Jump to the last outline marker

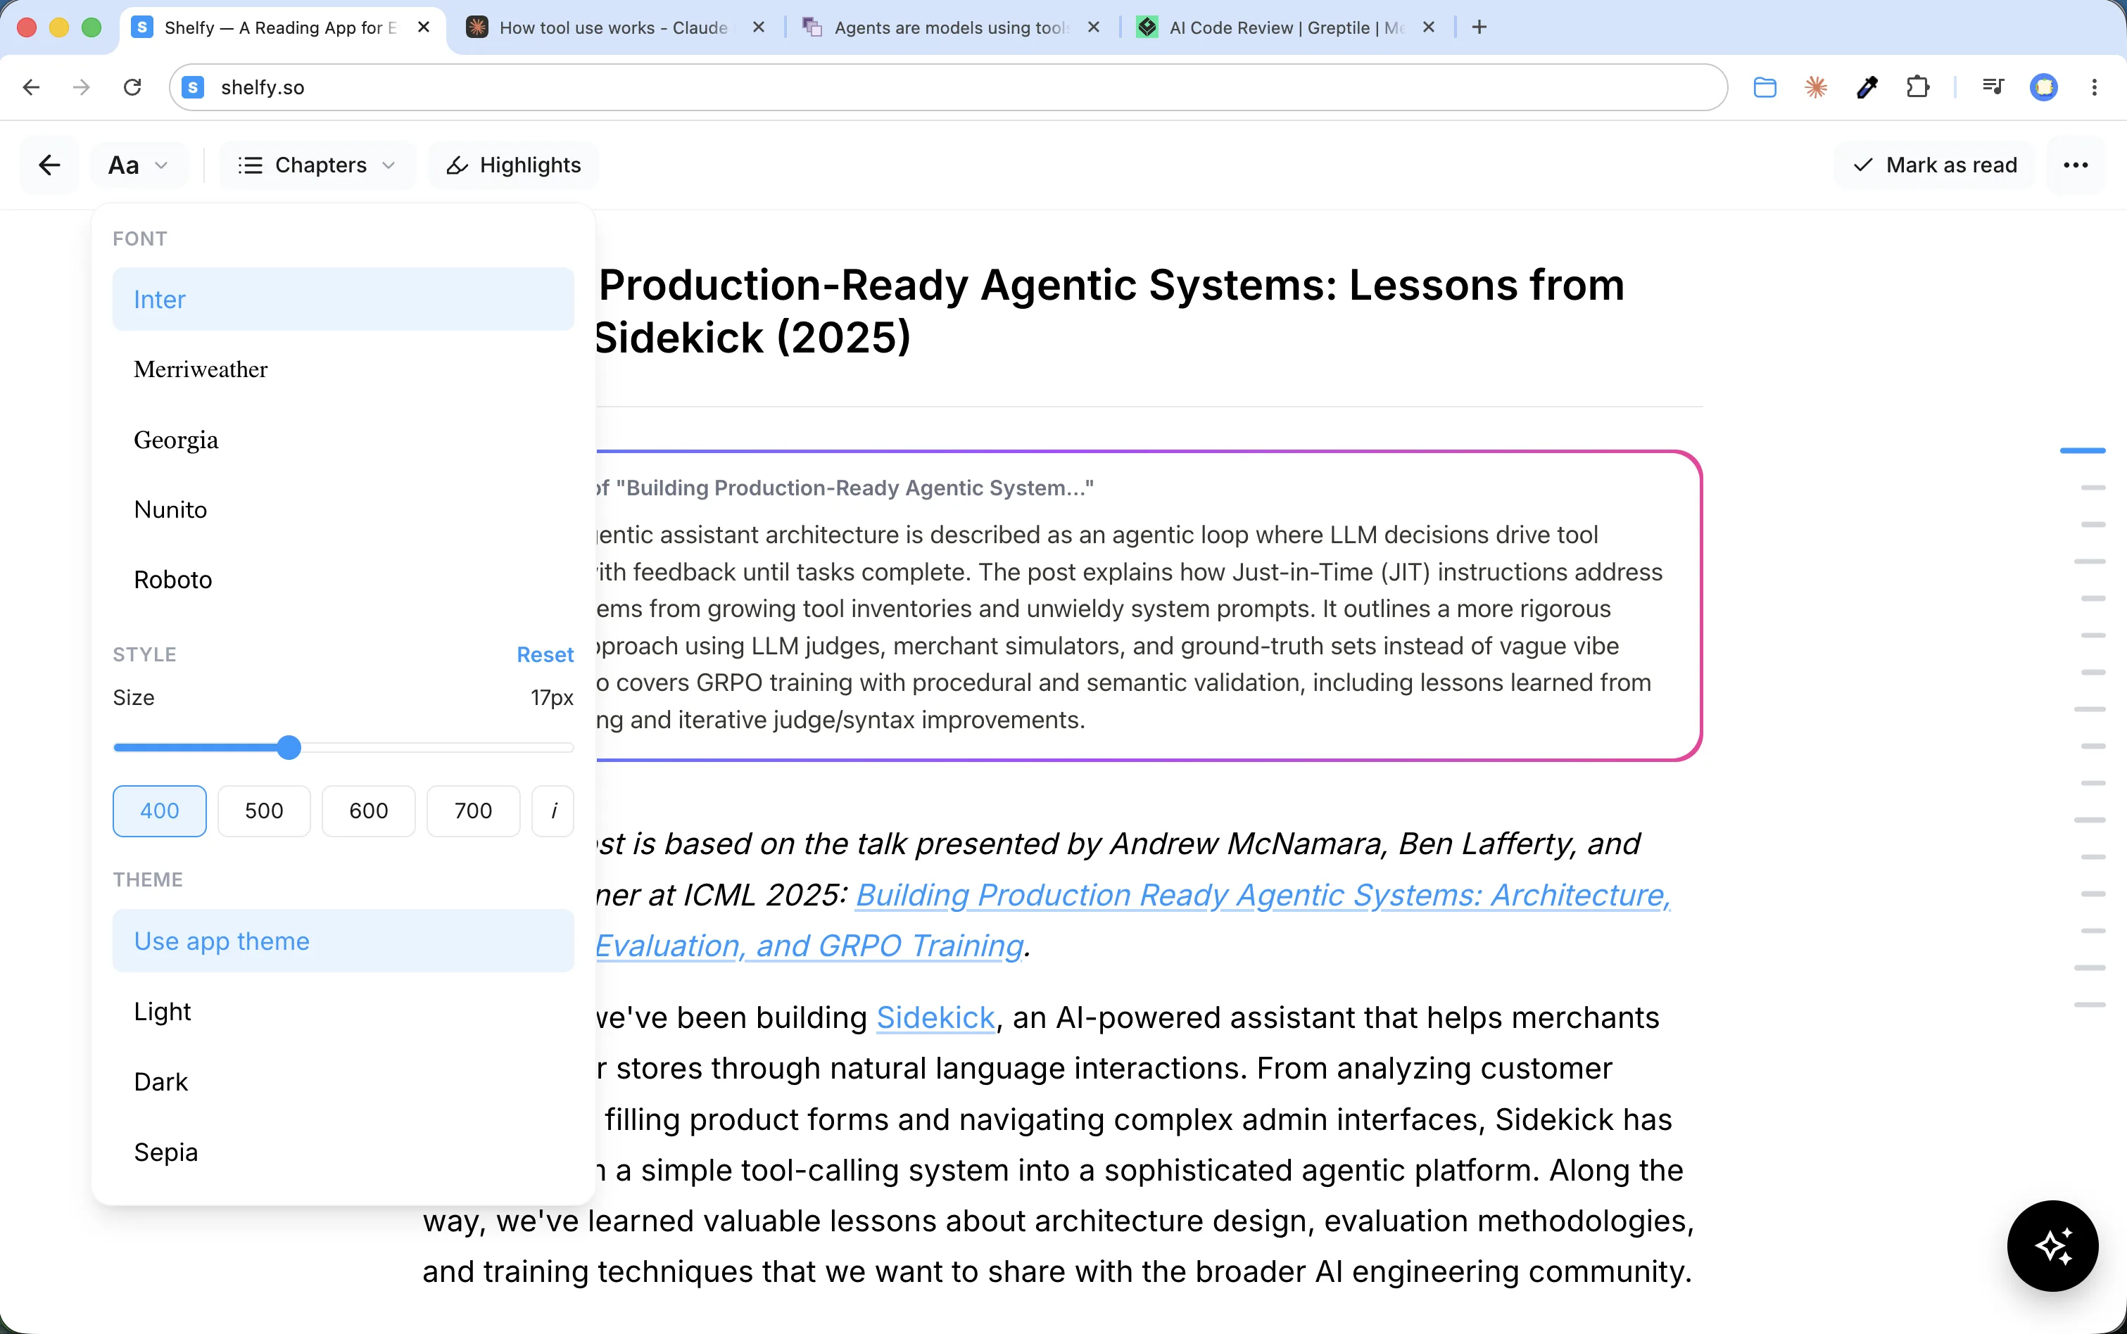(x=2090, y=1005)
